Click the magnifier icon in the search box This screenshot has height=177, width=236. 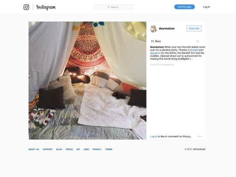pyautogui.click(x=108, y=7)
